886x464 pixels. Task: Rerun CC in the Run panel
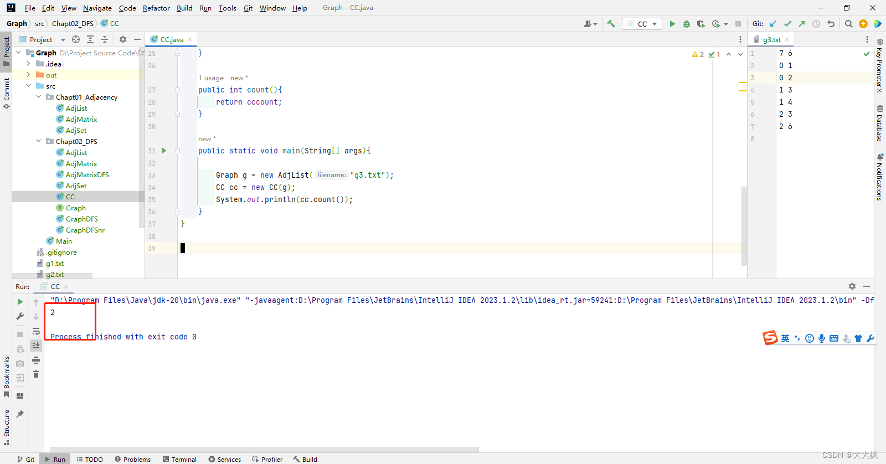coord(20,302)
